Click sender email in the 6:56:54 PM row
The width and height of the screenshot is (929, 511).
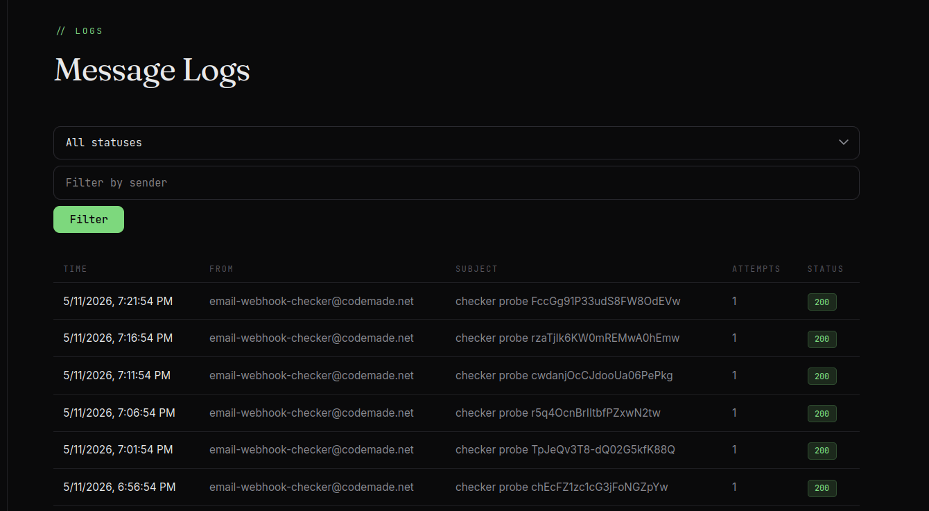(311, 487)
